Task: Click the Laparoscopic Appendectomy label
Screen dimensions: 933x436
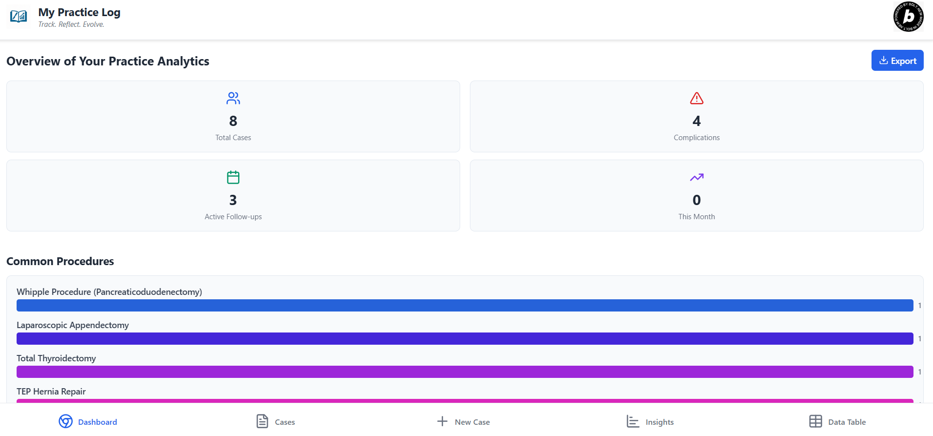Action: click(73, 325)
